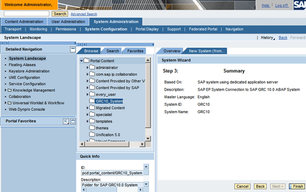The width and height of the screenshot is (306, 192).
Task: Open the Transport submenu
Action: [13, 29]
